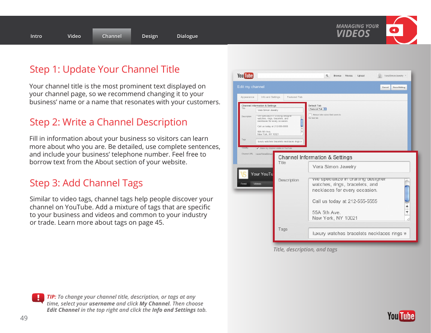Click the Managing Your Videos header title
This screenshot has width=431, height=333.
tap(357, 31)
